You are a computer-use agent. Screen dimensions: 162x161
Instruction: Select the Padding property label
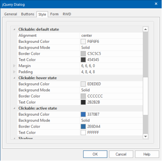click(x=26, y=72)
